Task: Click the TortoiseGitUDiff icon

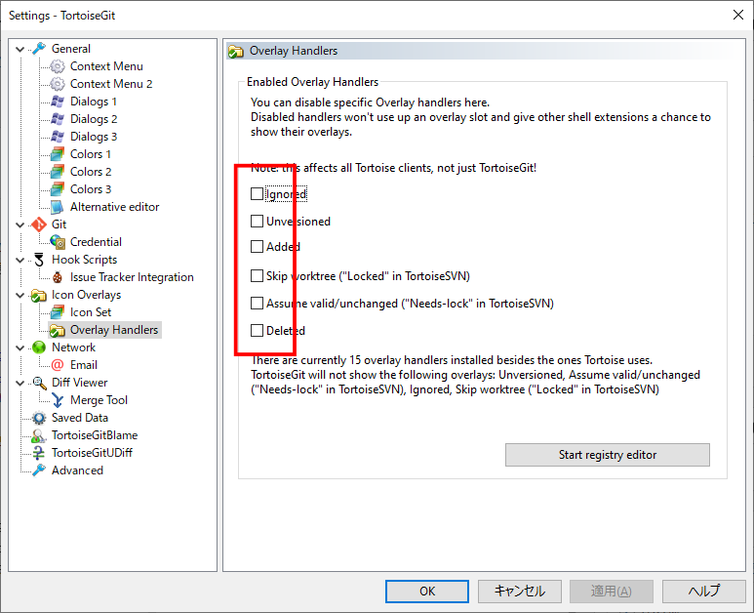Action: tap(39, 453)
